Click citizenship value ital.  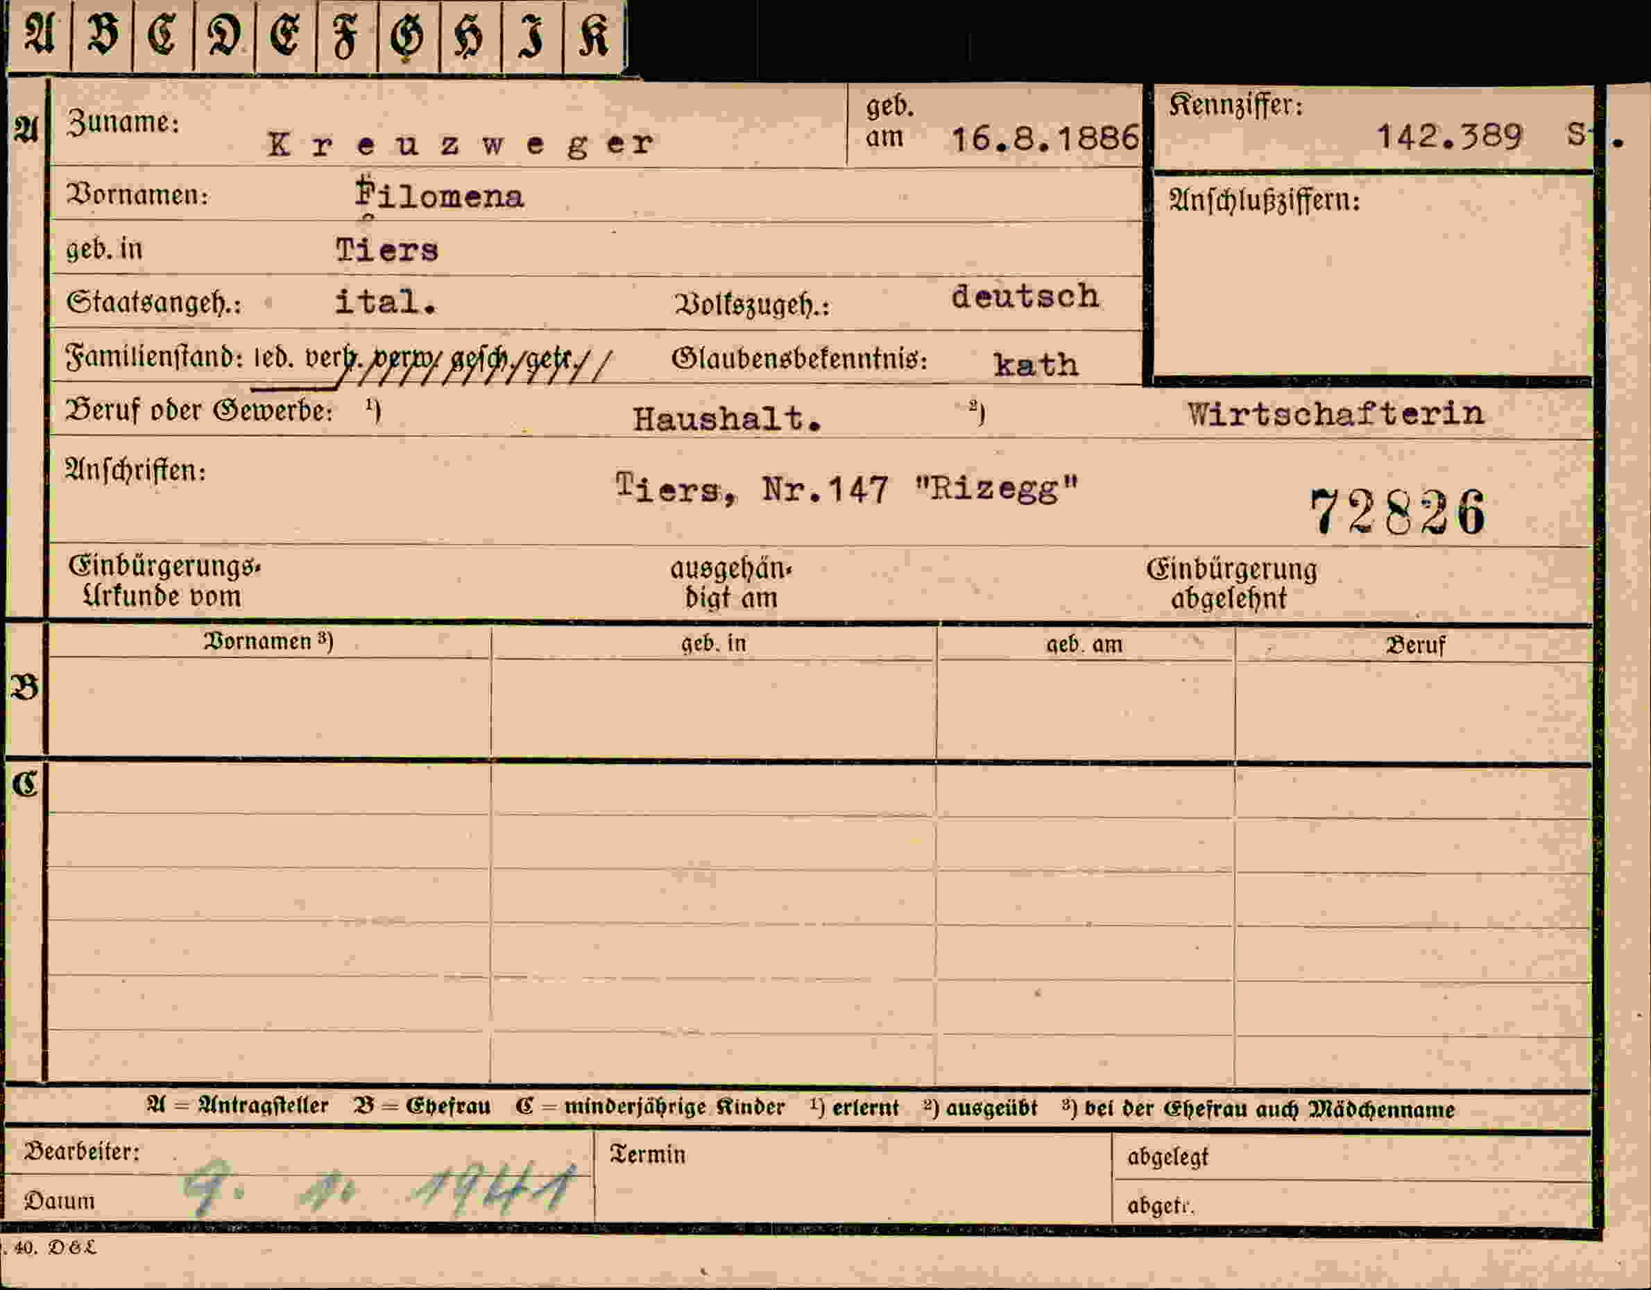(386, 303)
